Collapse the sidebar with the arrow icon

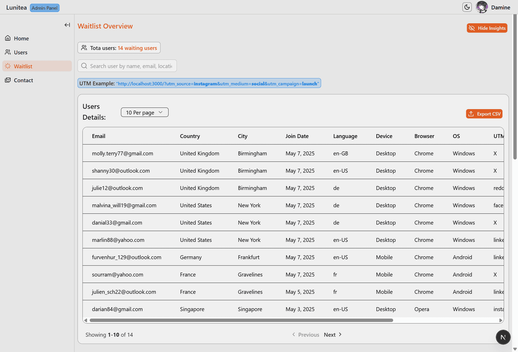67,25
